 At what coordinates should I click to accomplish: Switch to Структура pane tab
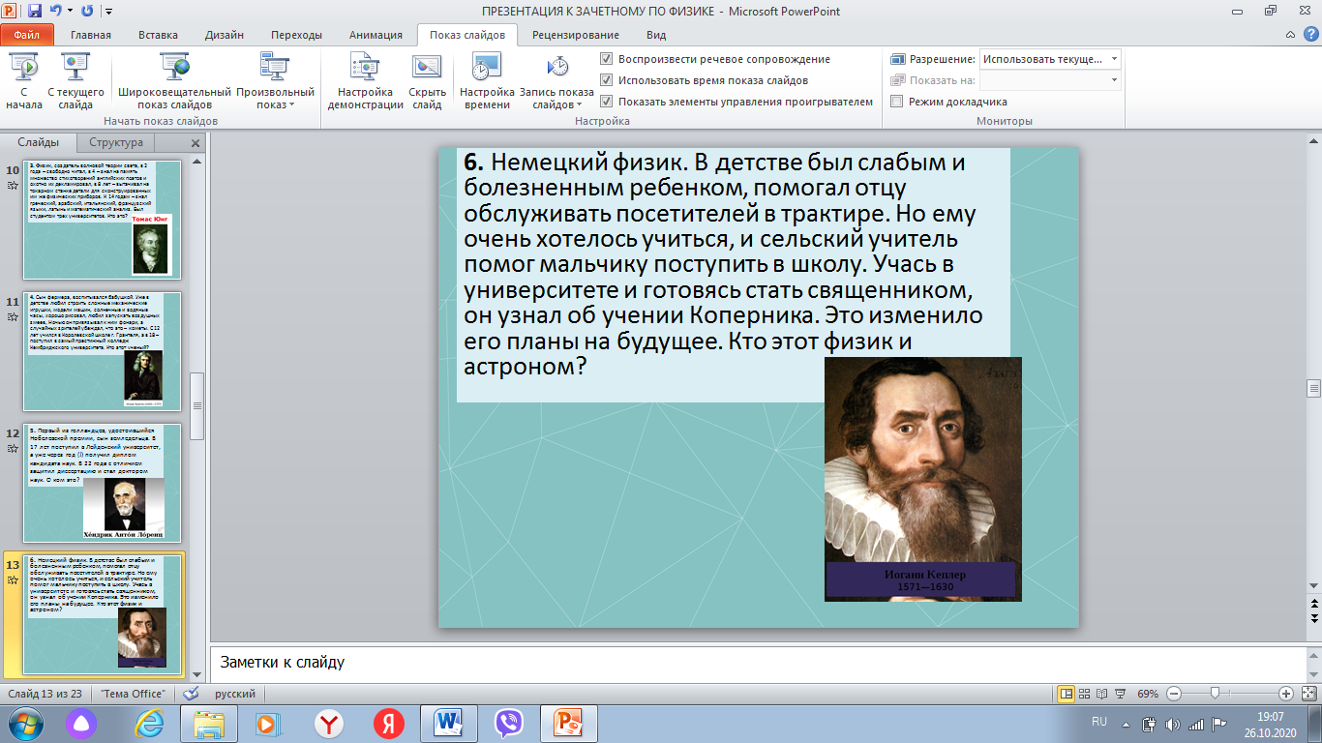coord(116,142)
